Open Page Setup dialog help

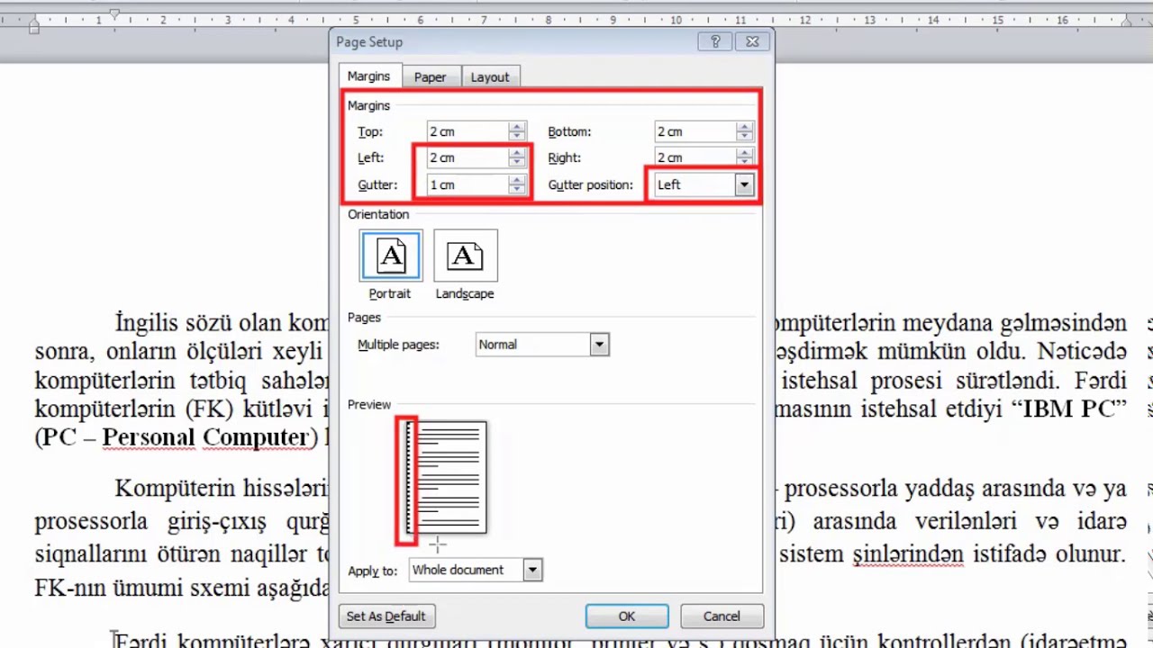coord(715,41)
